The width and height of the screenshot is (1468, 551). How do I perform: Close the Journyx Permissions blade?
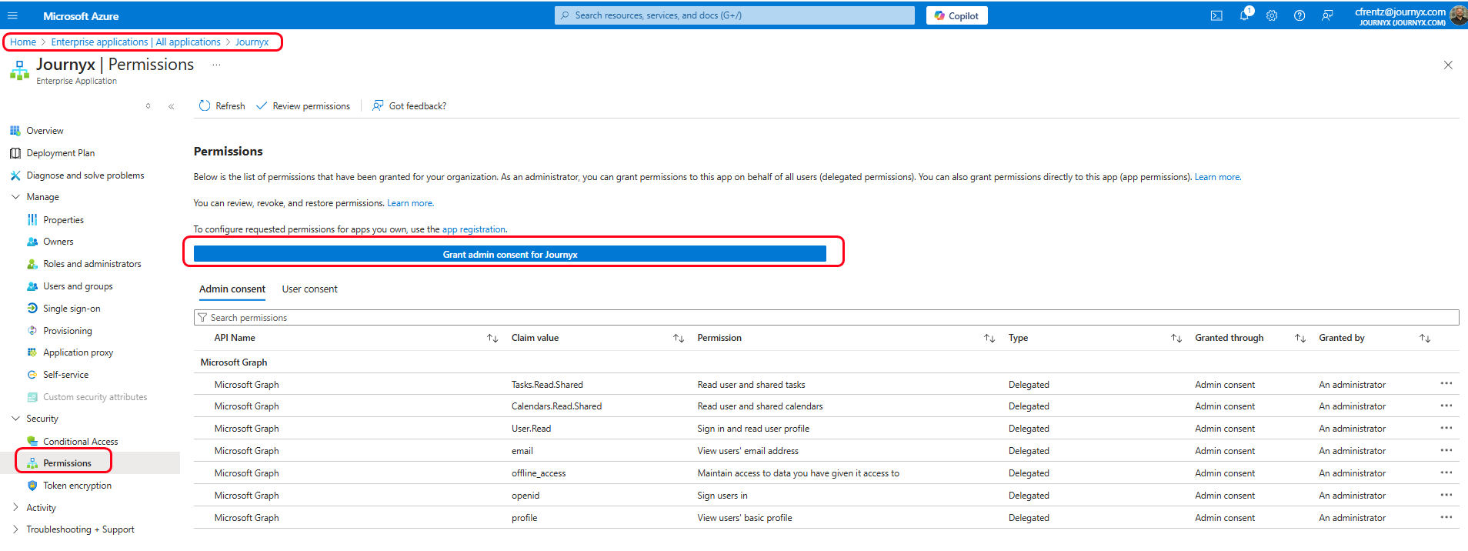click(x=1448, y=65)
